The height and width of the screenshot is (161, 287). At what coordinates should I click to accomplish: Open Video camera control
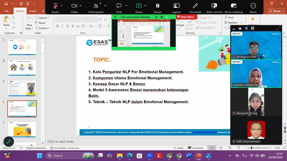click(74, 8)
